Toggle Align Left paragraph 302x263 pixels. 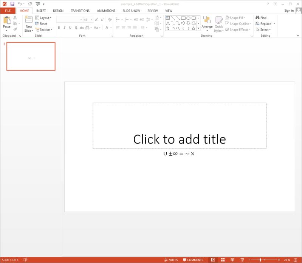tap(118, 28)
